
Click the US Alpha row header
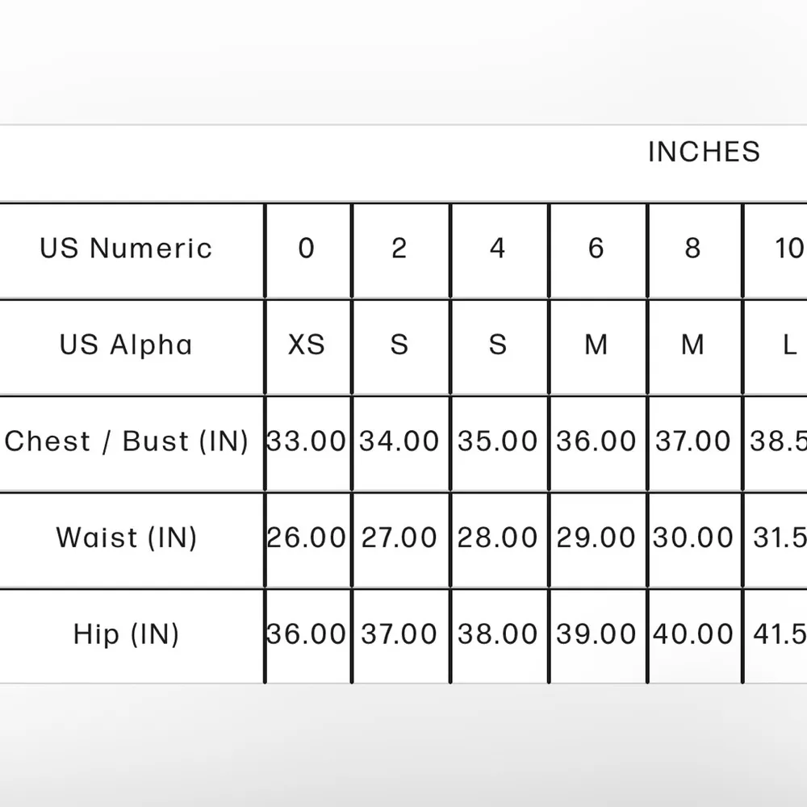click(x=126, y=345)
